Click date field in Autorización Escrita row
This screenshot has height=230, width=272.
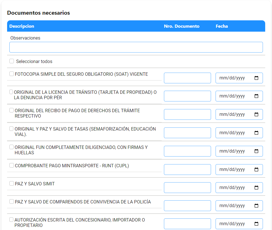(x=239, y=224)
